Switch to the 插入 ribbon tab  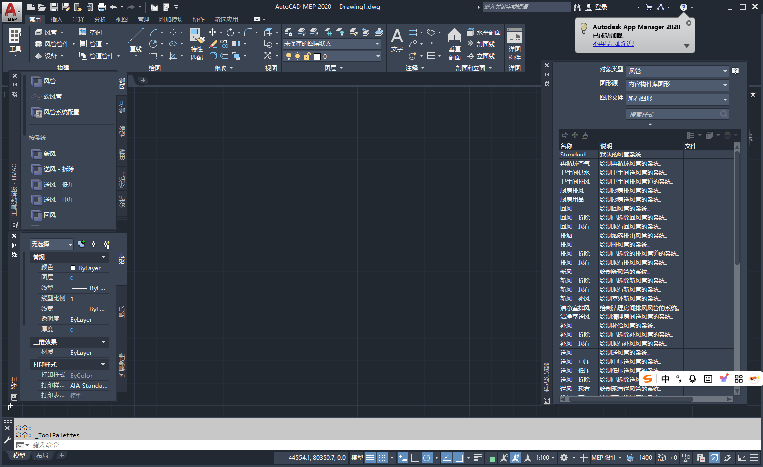[56, 19]
